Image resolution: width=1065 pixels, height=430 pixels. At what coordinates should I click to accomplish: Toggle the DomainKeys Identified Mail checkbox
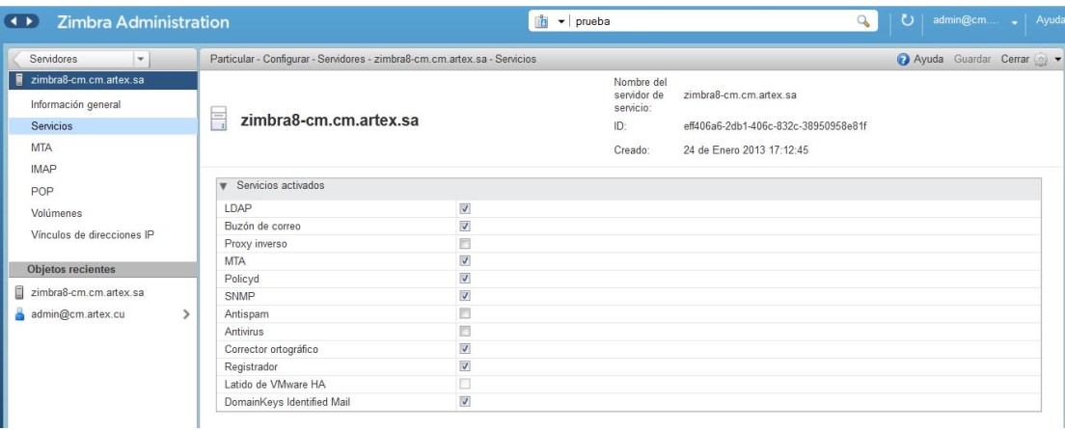tap(465, 400)
